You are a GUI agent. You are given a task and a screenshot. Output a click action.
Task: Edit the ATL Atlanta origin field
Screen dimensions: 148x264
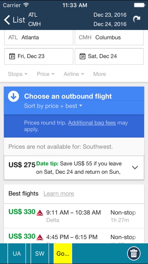(39, 38)
